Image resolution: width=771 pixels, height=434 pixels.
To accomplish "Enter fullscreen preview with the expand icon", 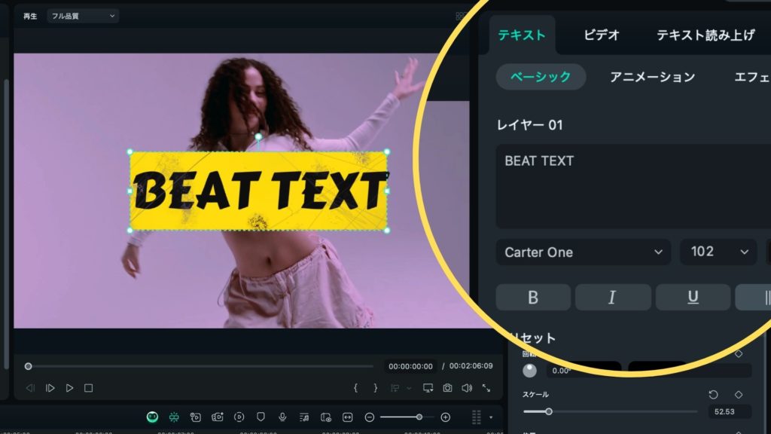I will coord(486,388).
